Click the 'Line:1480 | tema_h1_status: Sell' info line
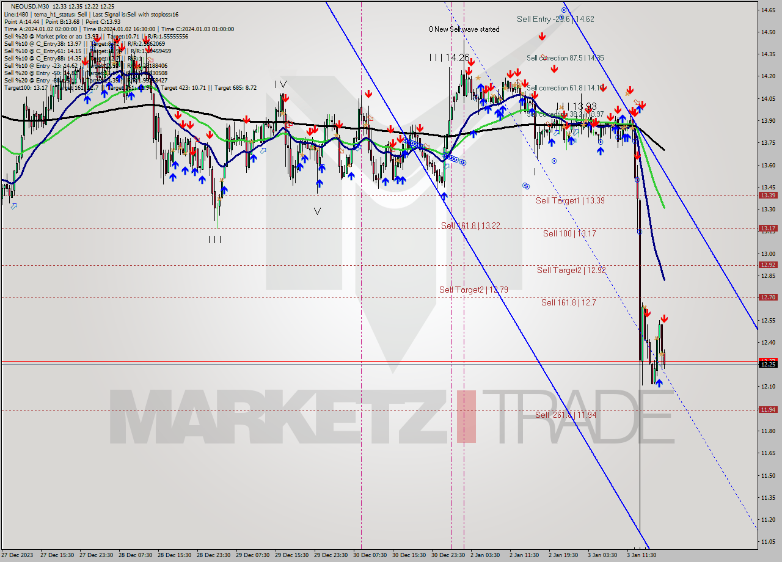The image size is (782, 562). (x=91, y=14)
